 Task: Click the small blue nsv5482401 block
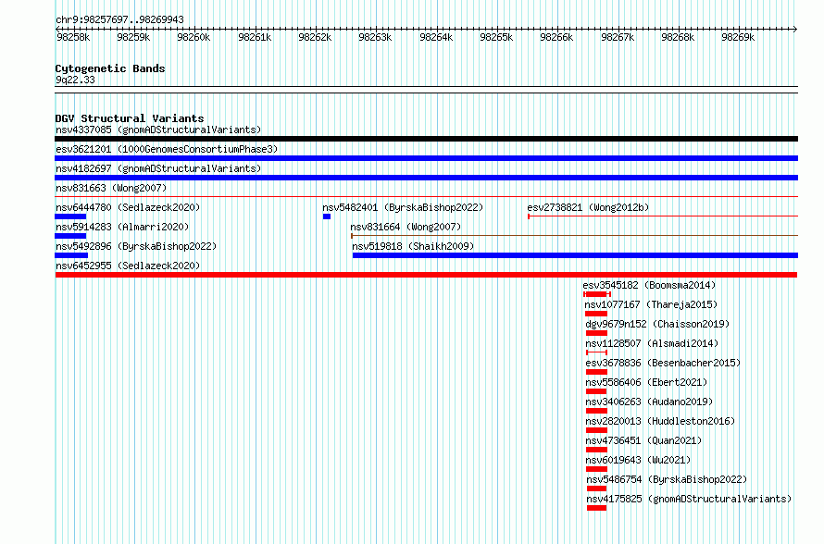[x=327, y=216]
